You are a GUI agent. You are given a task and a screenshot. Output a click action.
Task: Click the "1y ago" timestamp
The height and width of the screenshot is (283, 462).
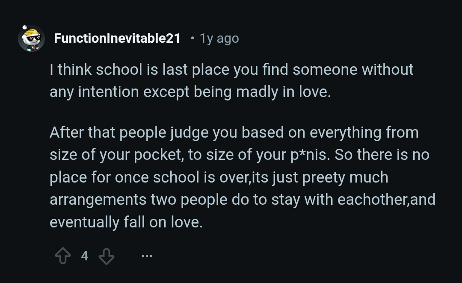(219, 38)
